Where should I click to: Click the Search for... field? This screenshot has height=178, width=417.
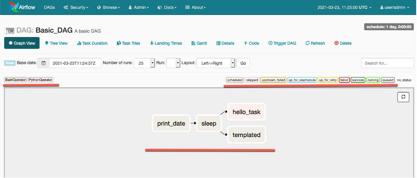[x=387, y=63]
